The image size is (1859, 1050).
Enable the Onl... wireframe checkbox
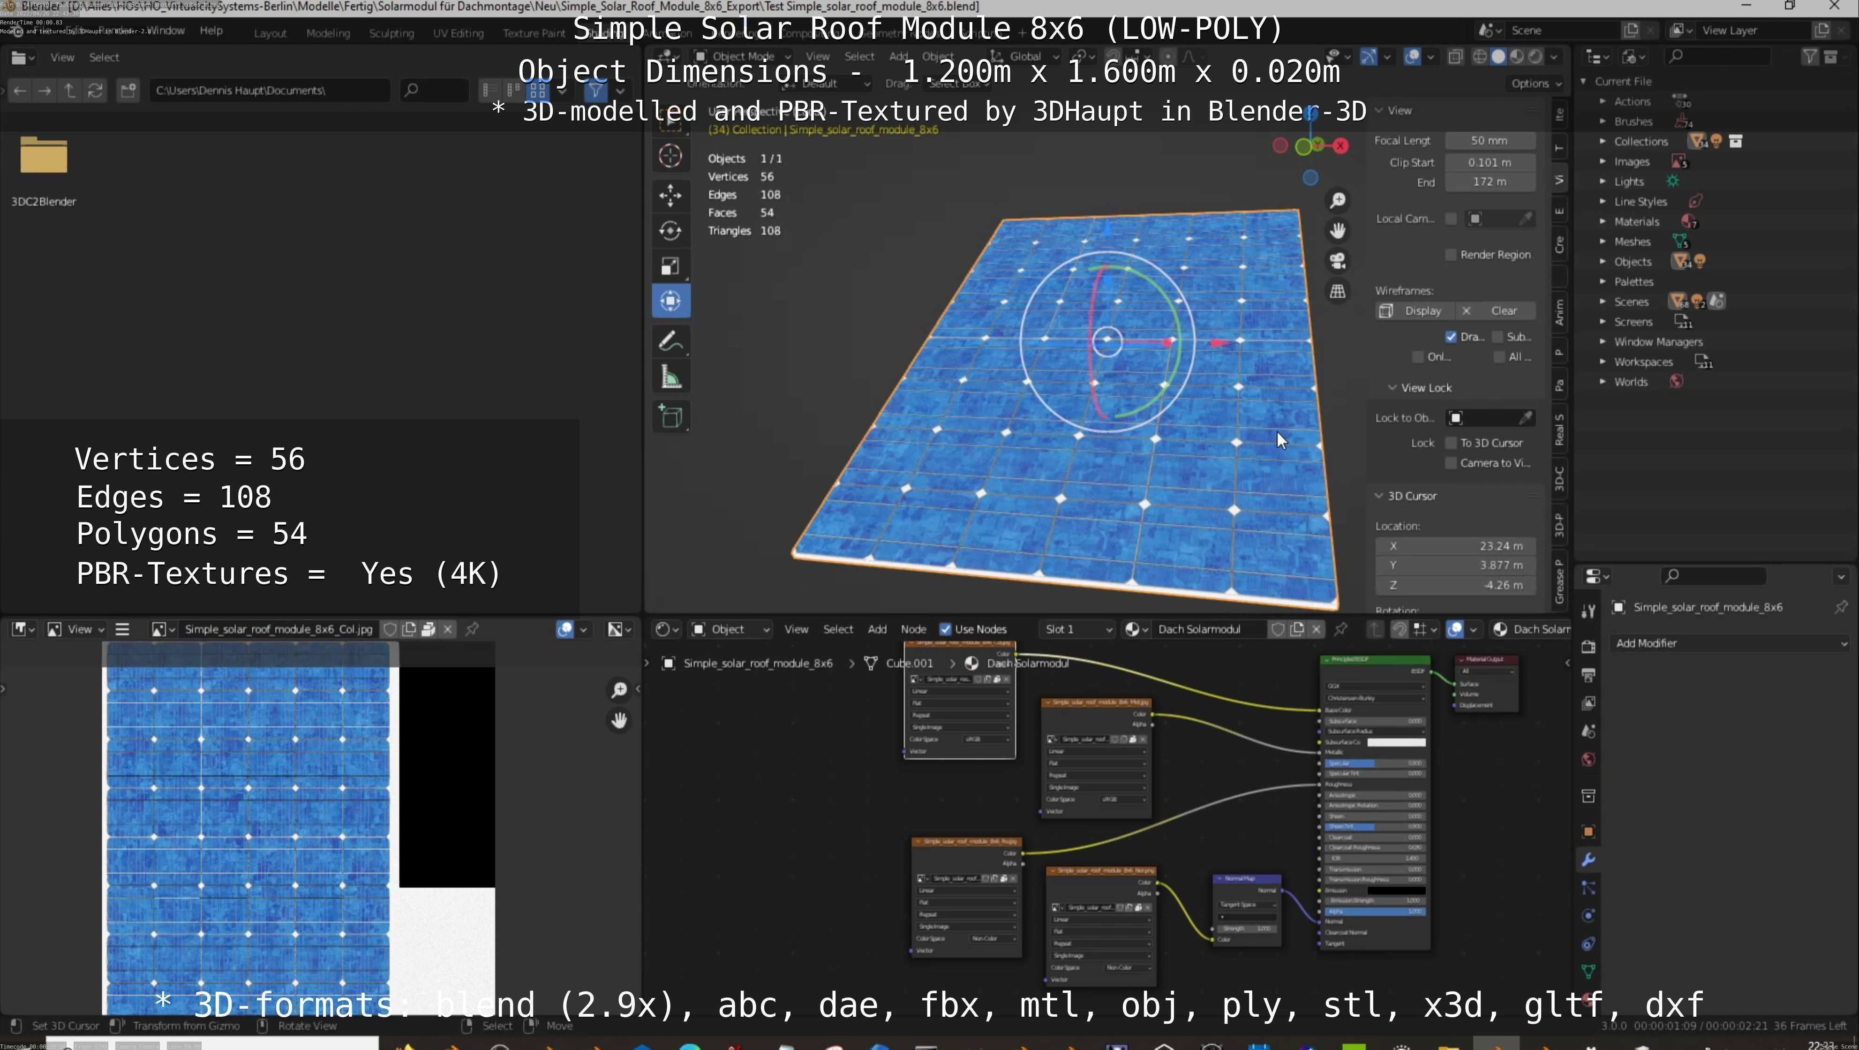[1417, 357]
